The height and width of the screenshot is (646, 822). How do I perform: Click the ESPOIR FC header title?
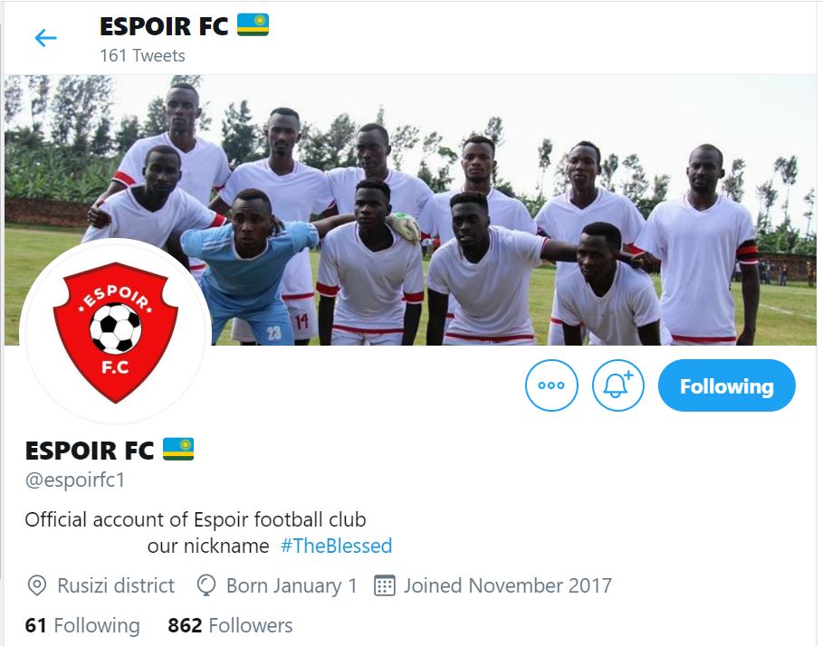coord(164,26)
